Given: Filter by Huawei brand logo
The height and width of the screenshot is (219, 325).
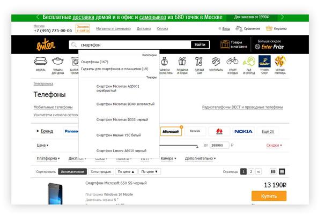Looking at the screenshot, I should point(219,131).
